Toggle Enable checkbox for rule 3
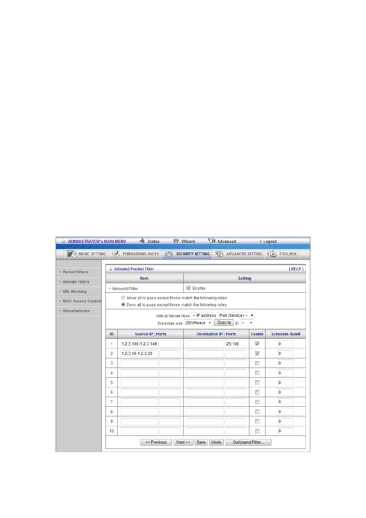 point(257,363)
